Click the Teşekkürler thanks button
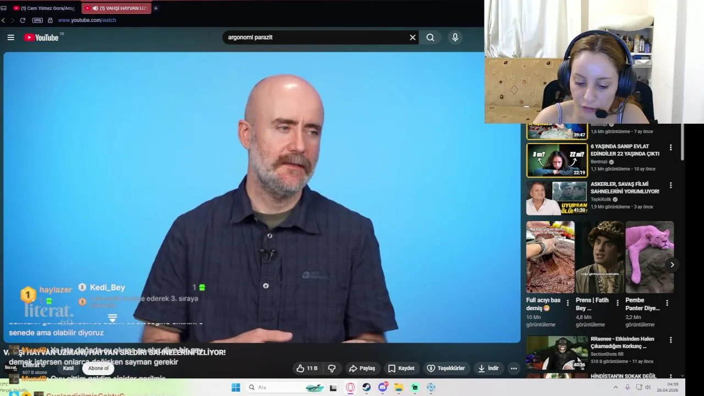 [446, 369]
